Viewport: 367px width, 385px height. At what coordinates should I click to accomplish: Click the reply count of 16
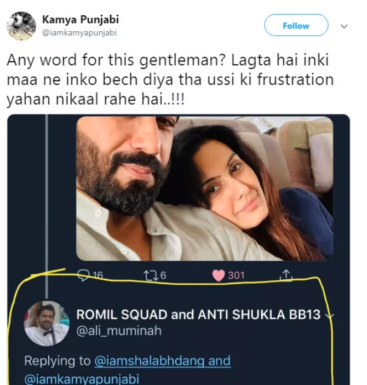pyautogui.click(x=97, y=275)
